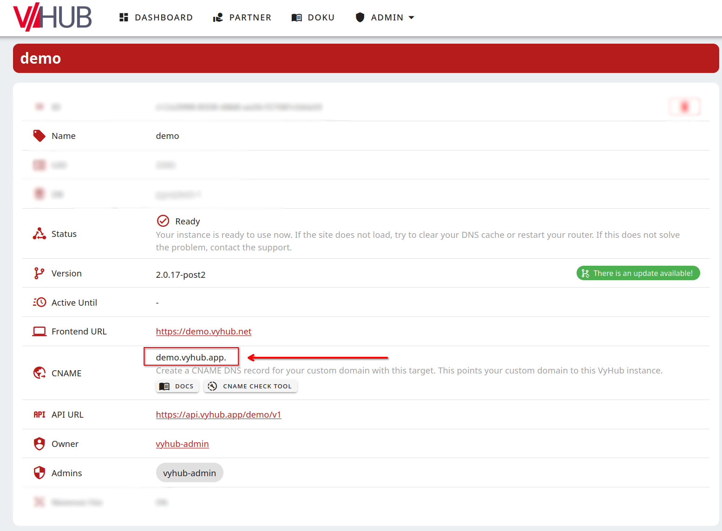Click the Version branch icon
The height and width of the screenshot is (531, 722).
click(39, 273)
